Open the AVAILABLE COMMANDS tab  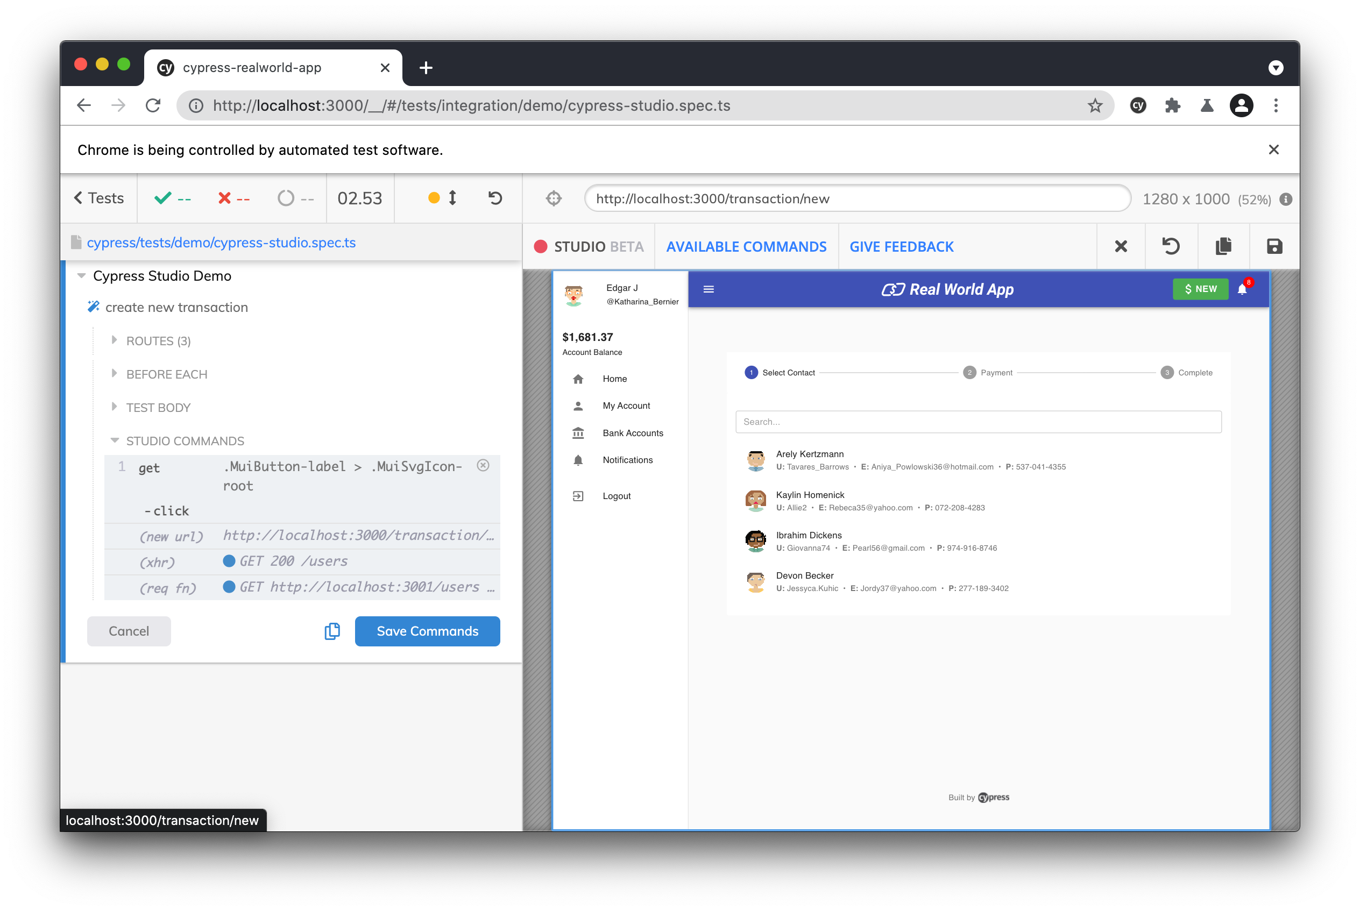click(x=746, y=247)
